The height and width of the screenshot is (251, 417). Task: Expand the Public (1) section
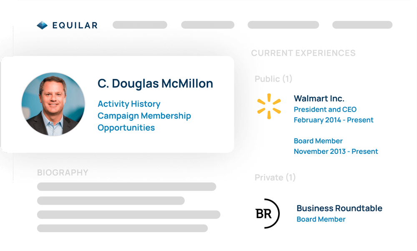(x=274, y=79)
